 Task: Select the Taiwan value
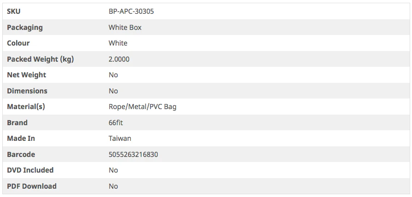(120, 139)
